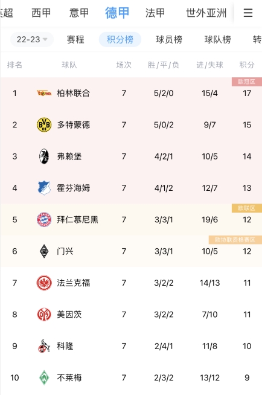Viewport: 262px width, 395px height.
Task: Tap the Köln goat logo
Action: click(44, 346)
